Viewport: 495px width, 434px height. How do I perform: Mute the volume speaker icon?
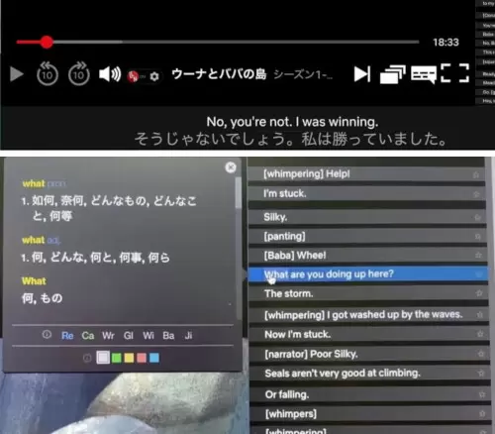click(x=110, y=74)
